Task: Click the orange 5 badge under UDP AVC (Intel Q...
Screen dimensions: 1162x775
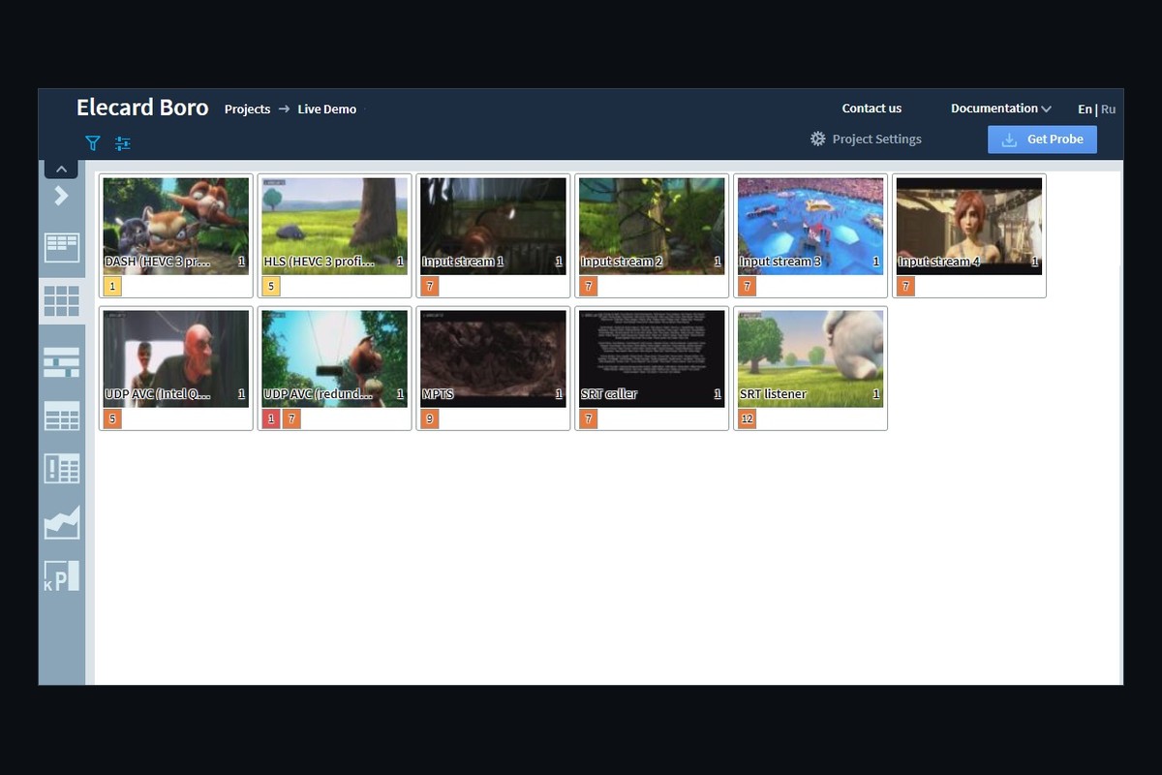Action: pos(112,418)
